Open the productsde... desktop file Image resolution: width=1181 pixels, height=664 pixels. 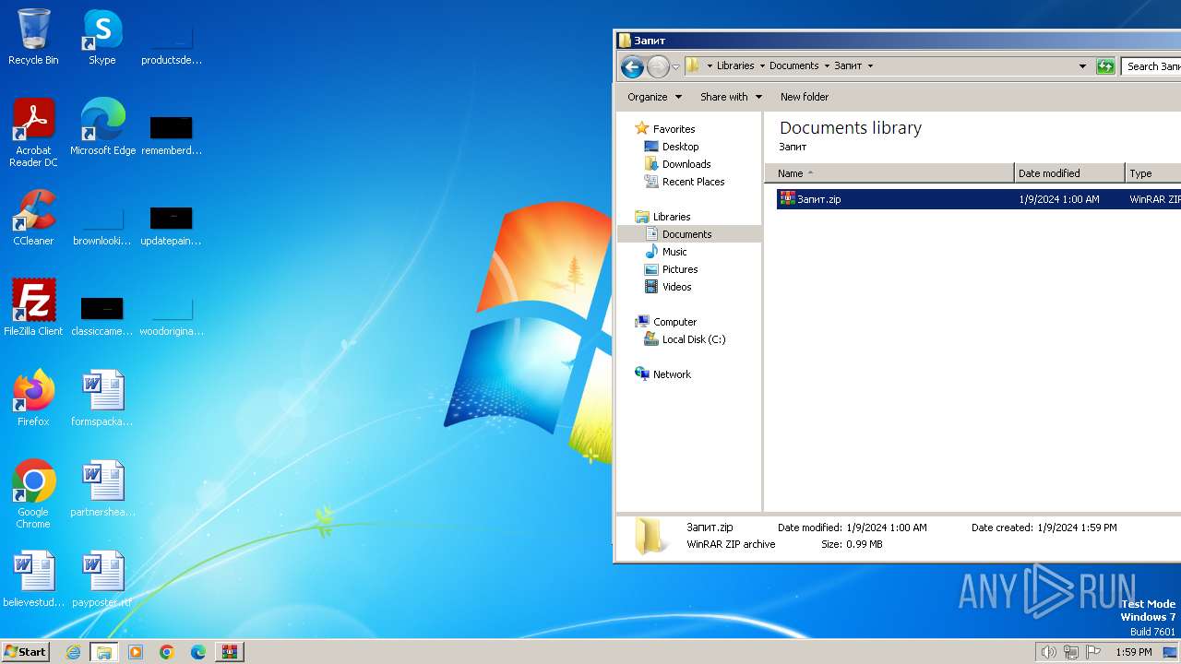coord(172,41)
